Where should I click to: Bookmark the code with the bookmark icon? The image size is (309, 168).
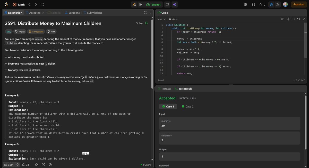coord(288,19)
